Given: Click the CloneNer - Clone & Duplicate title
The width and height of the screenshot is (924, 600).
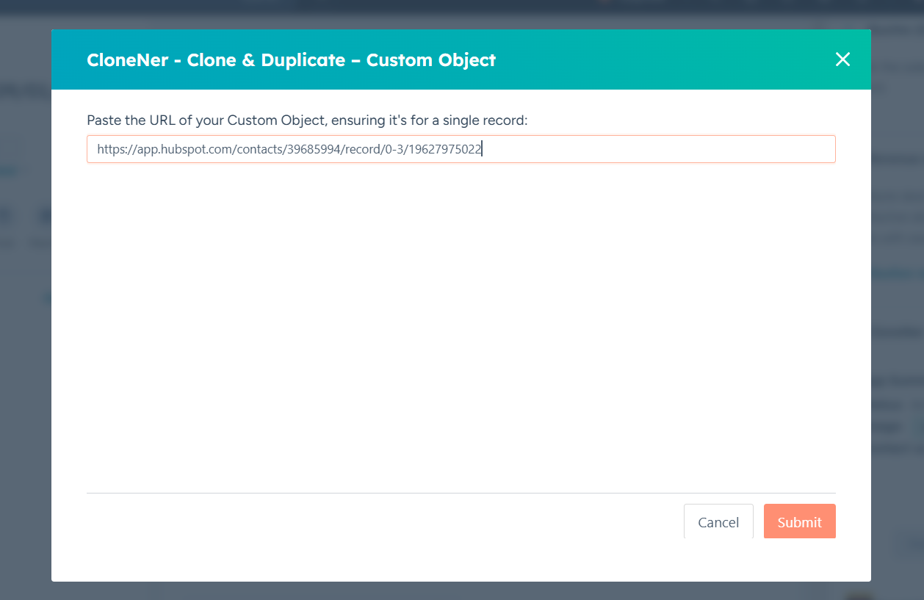Looking at the screenshot, I should pyautogui.click(x=291, y=59).
